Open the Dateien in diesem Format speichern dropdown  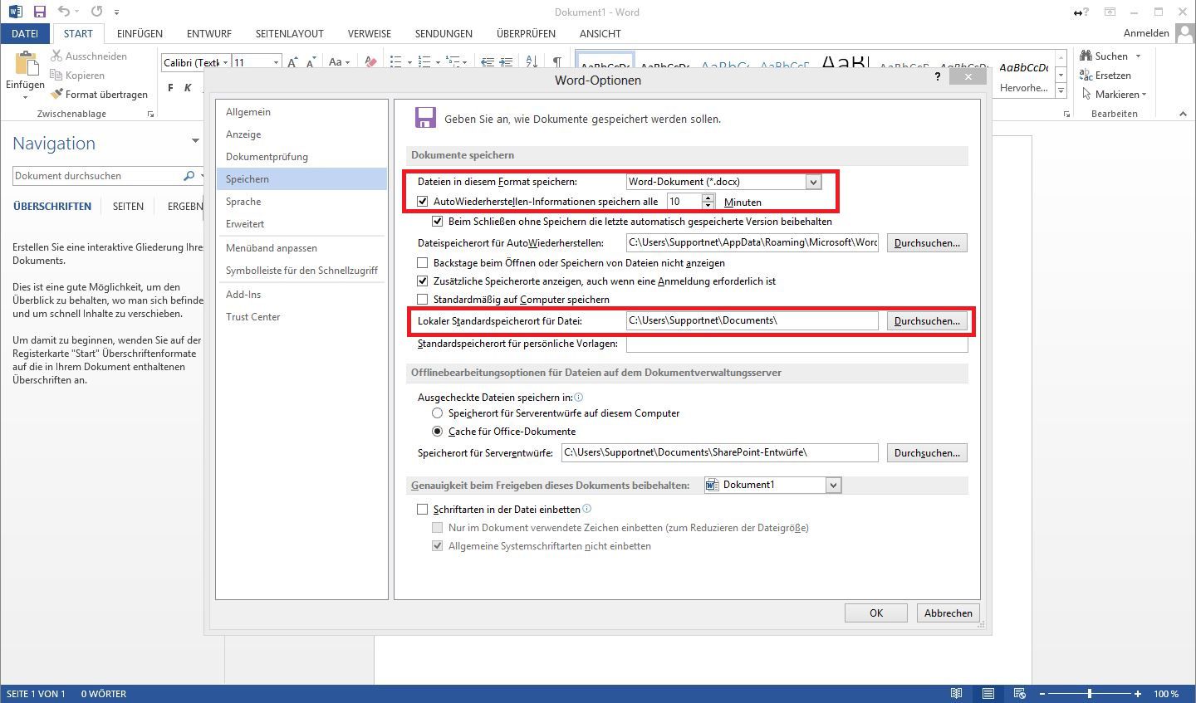click(811, 181)
